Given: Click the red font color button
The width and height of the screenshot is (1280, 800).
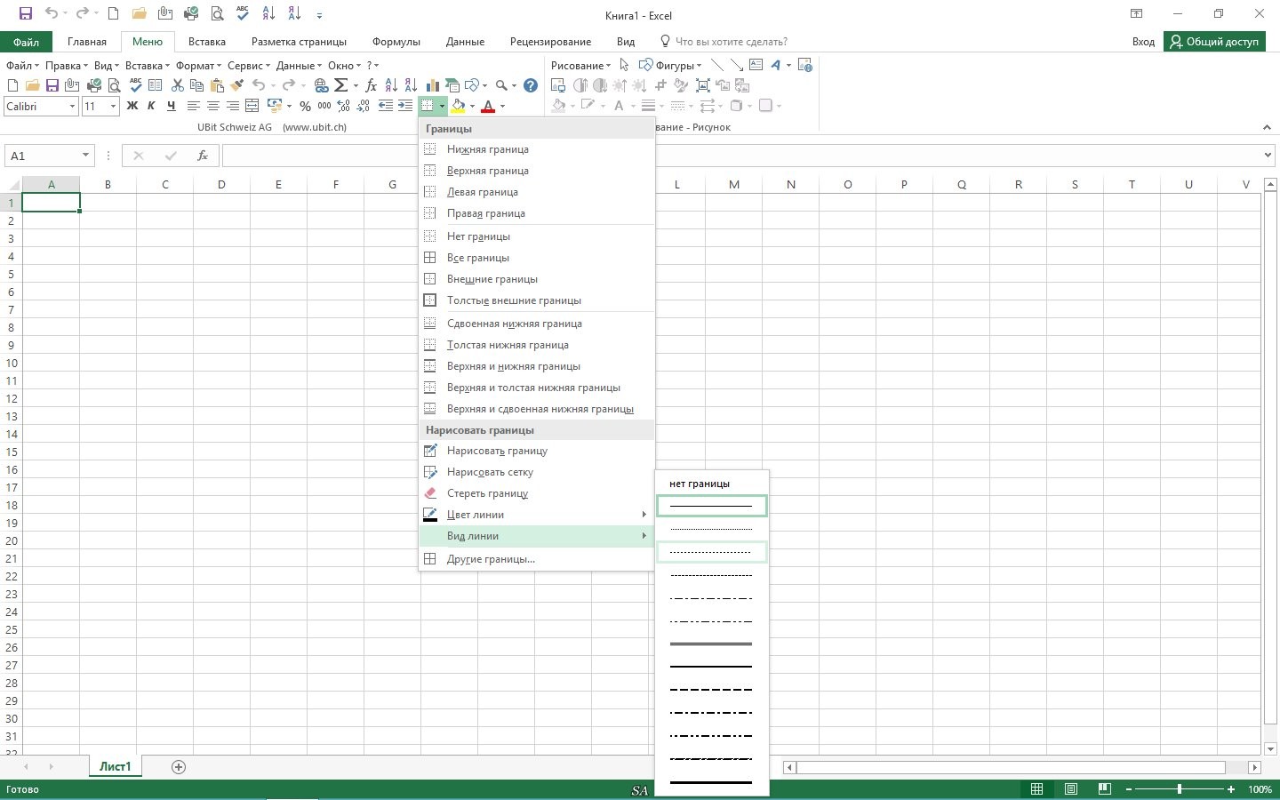Looking at the screenshot, I should (487, 106).
